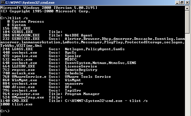Click the mstask.exe process name
This screenshot has width=191, height=116.
[23, 73]
